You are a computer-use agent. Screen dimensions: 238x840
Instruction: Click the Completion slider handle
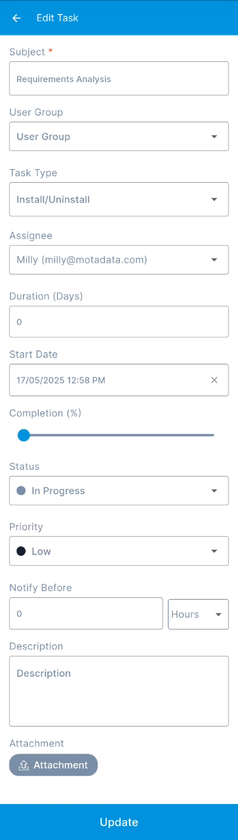point(23,435)
